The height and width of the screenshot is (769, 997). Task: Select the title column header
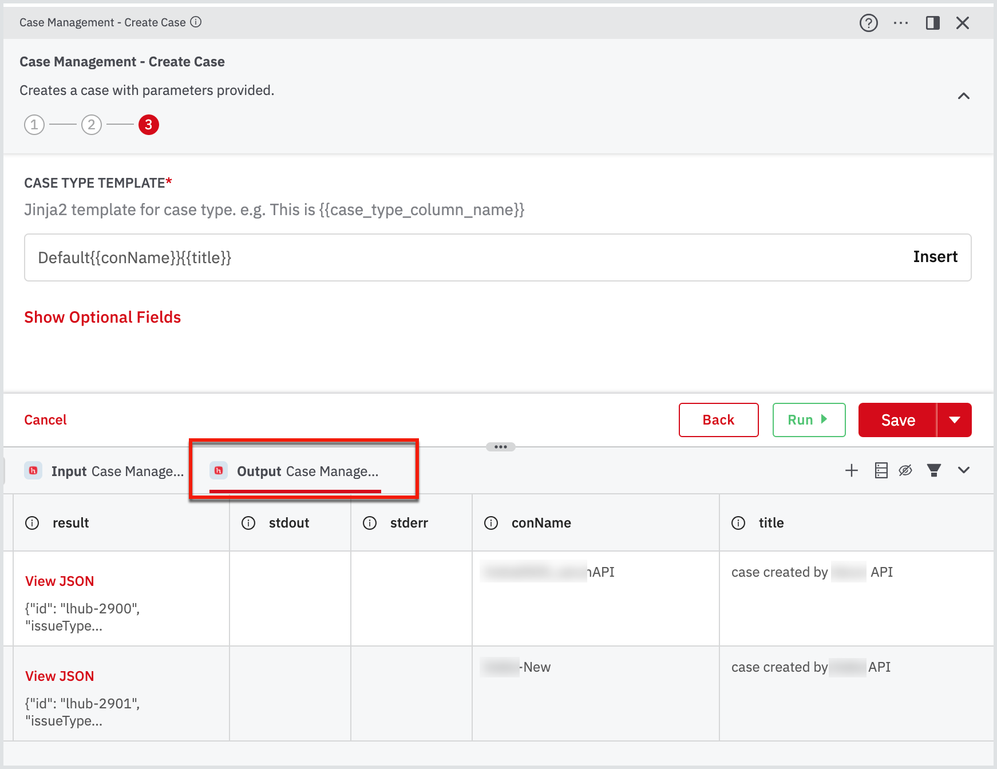pyautogui.click(x=857, y=523)
